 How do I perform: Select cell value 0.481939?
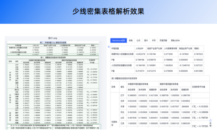tap(132, 118)
